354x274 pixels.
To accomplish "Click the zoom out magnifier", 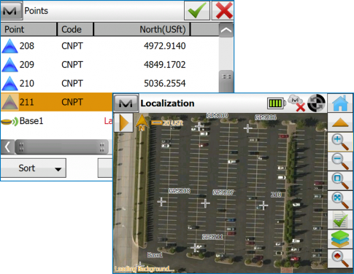I will point(340,162).
